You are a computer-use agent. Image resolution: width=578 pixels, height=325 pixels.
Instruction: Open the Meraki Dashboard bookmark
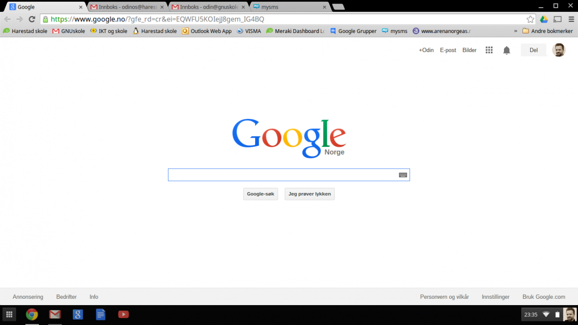(295, 31)
